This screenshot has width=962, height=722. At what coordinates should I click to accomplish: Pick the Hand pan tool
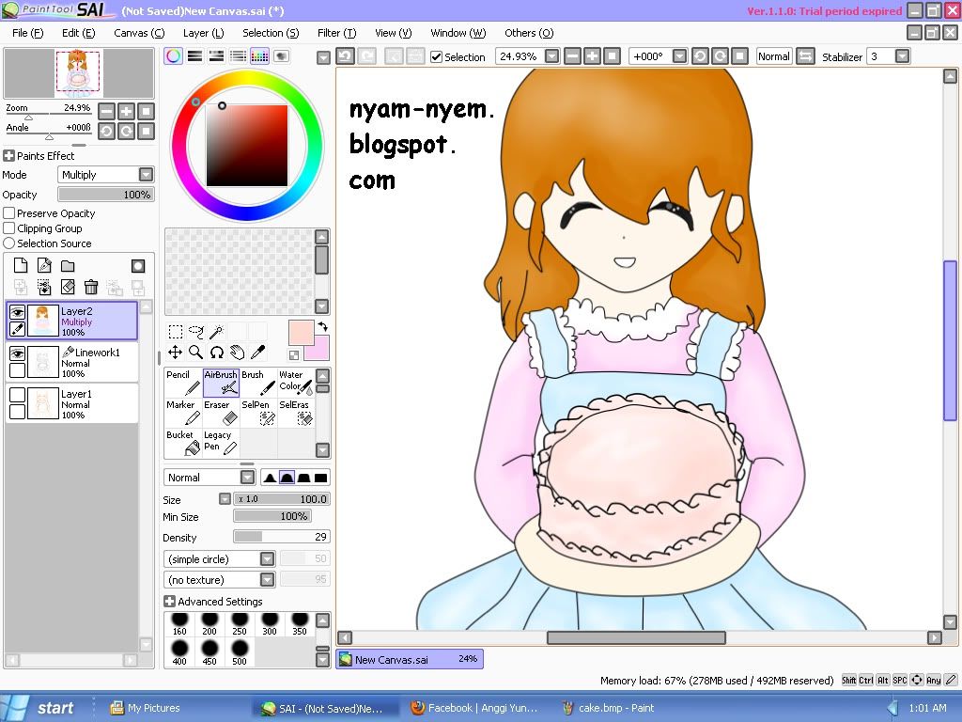pos(238,353)
